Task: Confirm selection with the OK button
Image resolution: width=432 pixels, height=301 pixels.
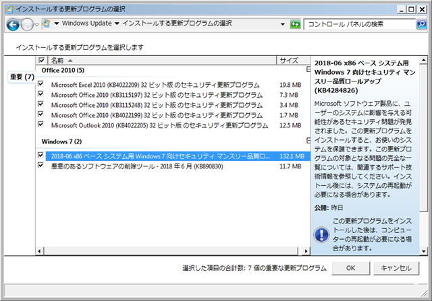Action: pyautogui.click(x=350, y=268)
